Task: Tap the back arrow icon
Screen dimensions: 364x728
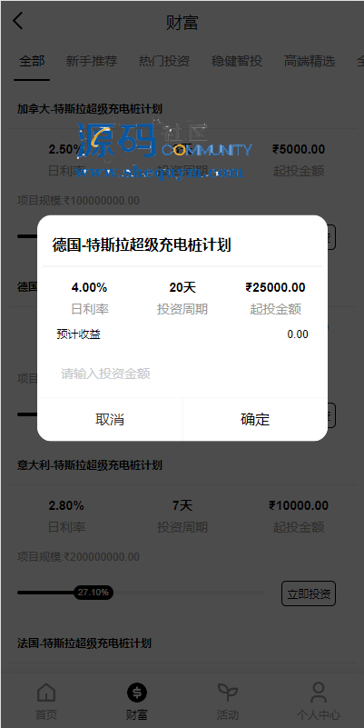Action: click(17, 21)
